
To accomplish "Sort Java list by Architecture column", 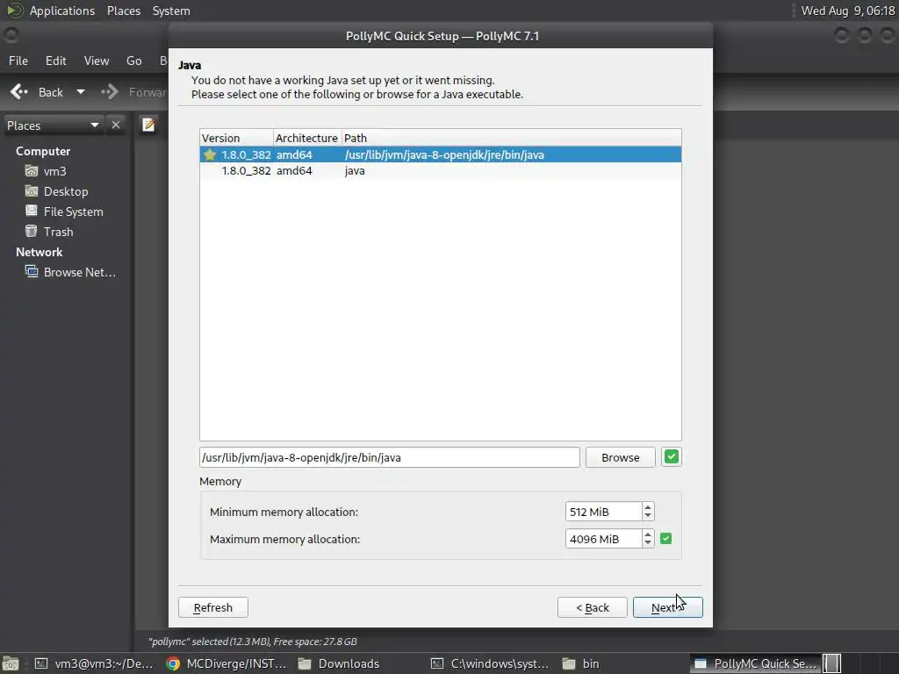I will [307, 138].
